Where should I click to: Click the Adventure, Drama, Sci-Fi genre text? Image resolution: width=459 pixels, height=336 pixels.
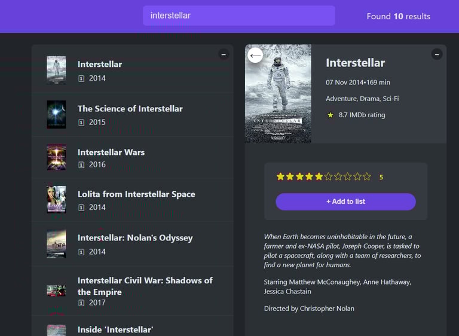click(362, 99)
